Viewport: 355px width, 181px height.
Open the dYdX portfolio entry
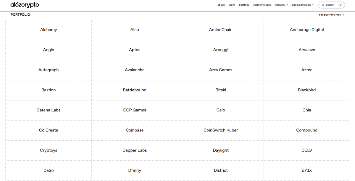click(307, 170)
